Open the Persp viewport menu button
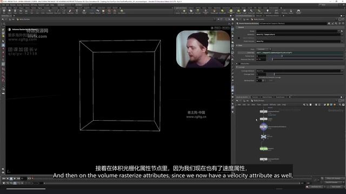346x194 pixels. coord(217,28)
